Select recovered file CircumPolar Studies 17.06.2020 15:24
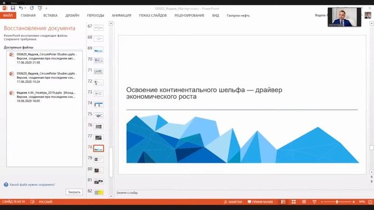Viewport: 374px width, 210px height. (x=44, y=78)
